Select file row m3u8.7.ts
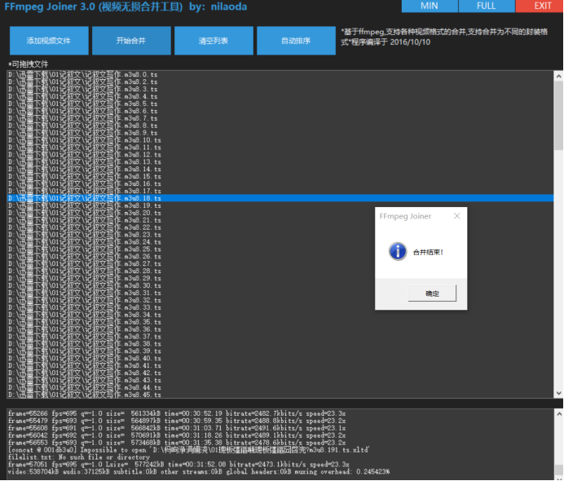 pyautogui.click(x=280, y=118)
